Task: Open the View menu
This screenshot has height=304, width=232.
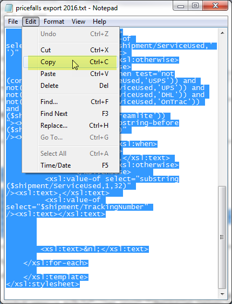Action: (x=78, y=22)
